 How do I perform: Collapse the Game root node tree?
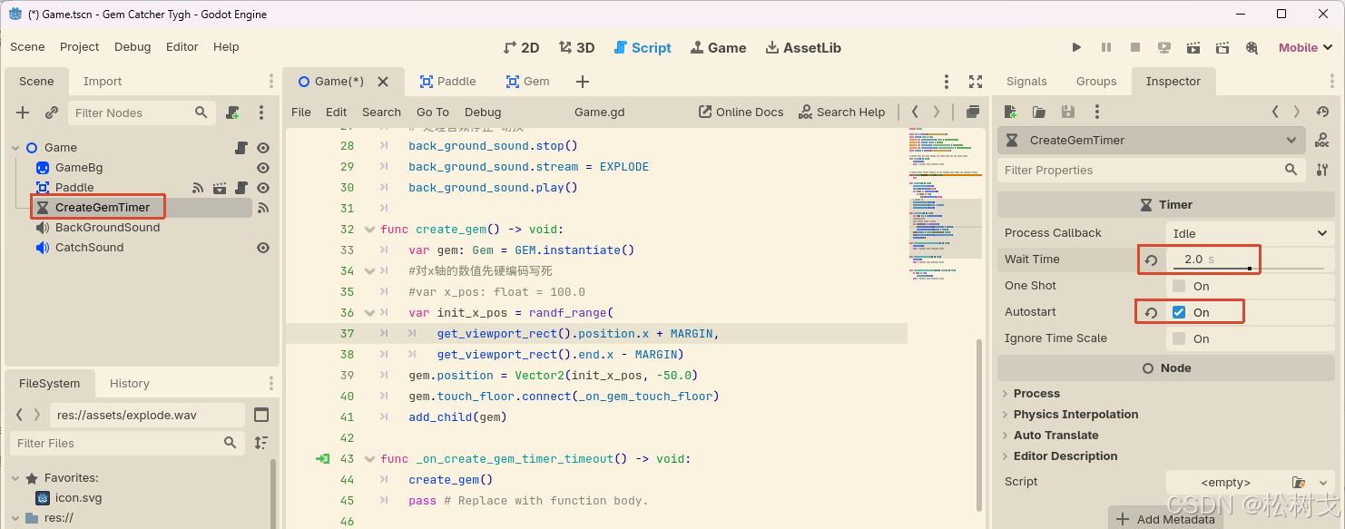pos(15,148)
